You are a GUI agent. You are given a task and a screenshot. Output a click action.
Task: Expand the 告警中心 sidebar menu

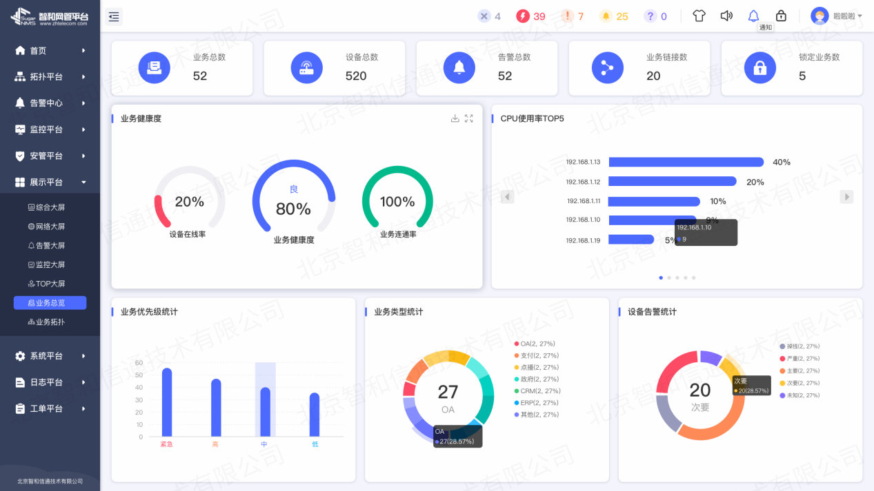50,103
